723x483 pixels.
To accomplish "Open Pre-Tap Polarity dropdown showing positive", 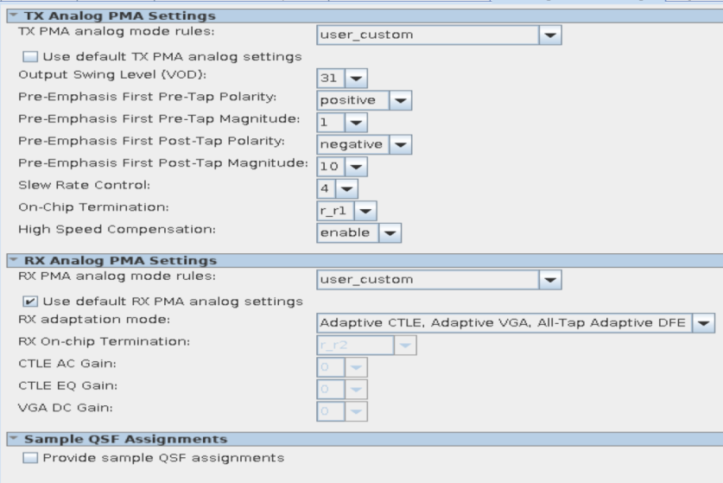I will click(x=399, y=100).
